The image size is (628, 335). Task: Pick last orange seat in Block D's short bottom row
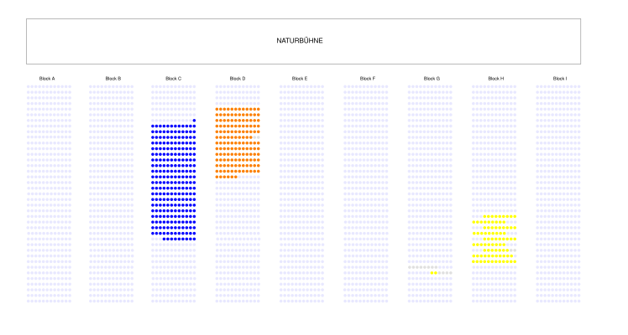236,177
